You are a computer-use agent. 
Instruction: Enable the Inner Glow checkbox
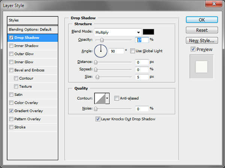(11, 62)
